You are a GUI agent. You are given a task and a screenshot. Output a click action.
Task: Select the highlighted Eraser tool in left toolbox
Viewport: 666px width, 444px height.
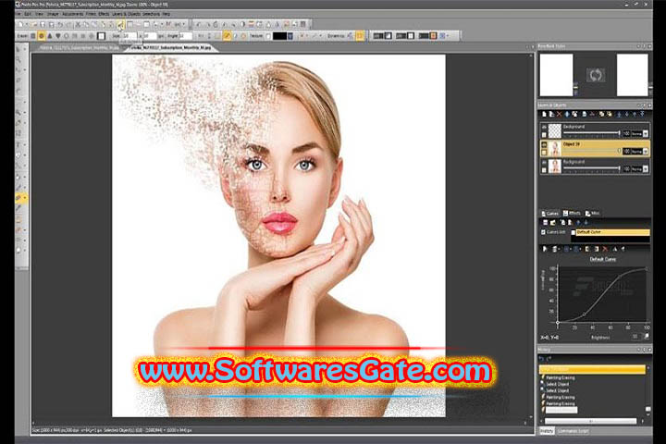(x=19, y=198)
